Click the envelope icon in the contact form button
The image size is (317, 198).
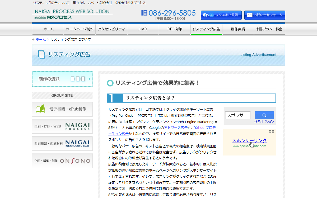click(249, 15)
